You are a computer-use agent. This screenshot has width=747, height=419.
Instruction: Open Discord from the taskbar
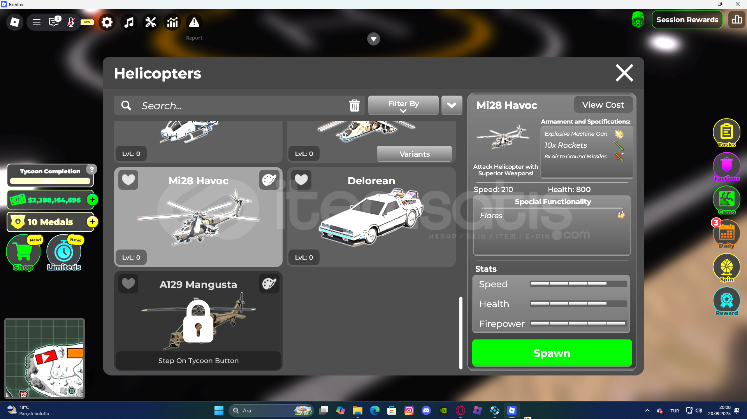tap(426, 410)
